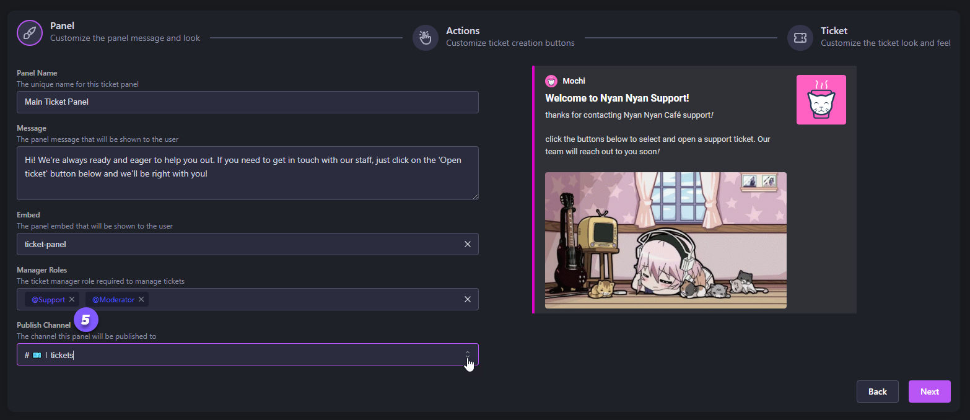Go to the Ticket step title
The width and height of the screenshot is (970, 420).
(x=834, y=31)
